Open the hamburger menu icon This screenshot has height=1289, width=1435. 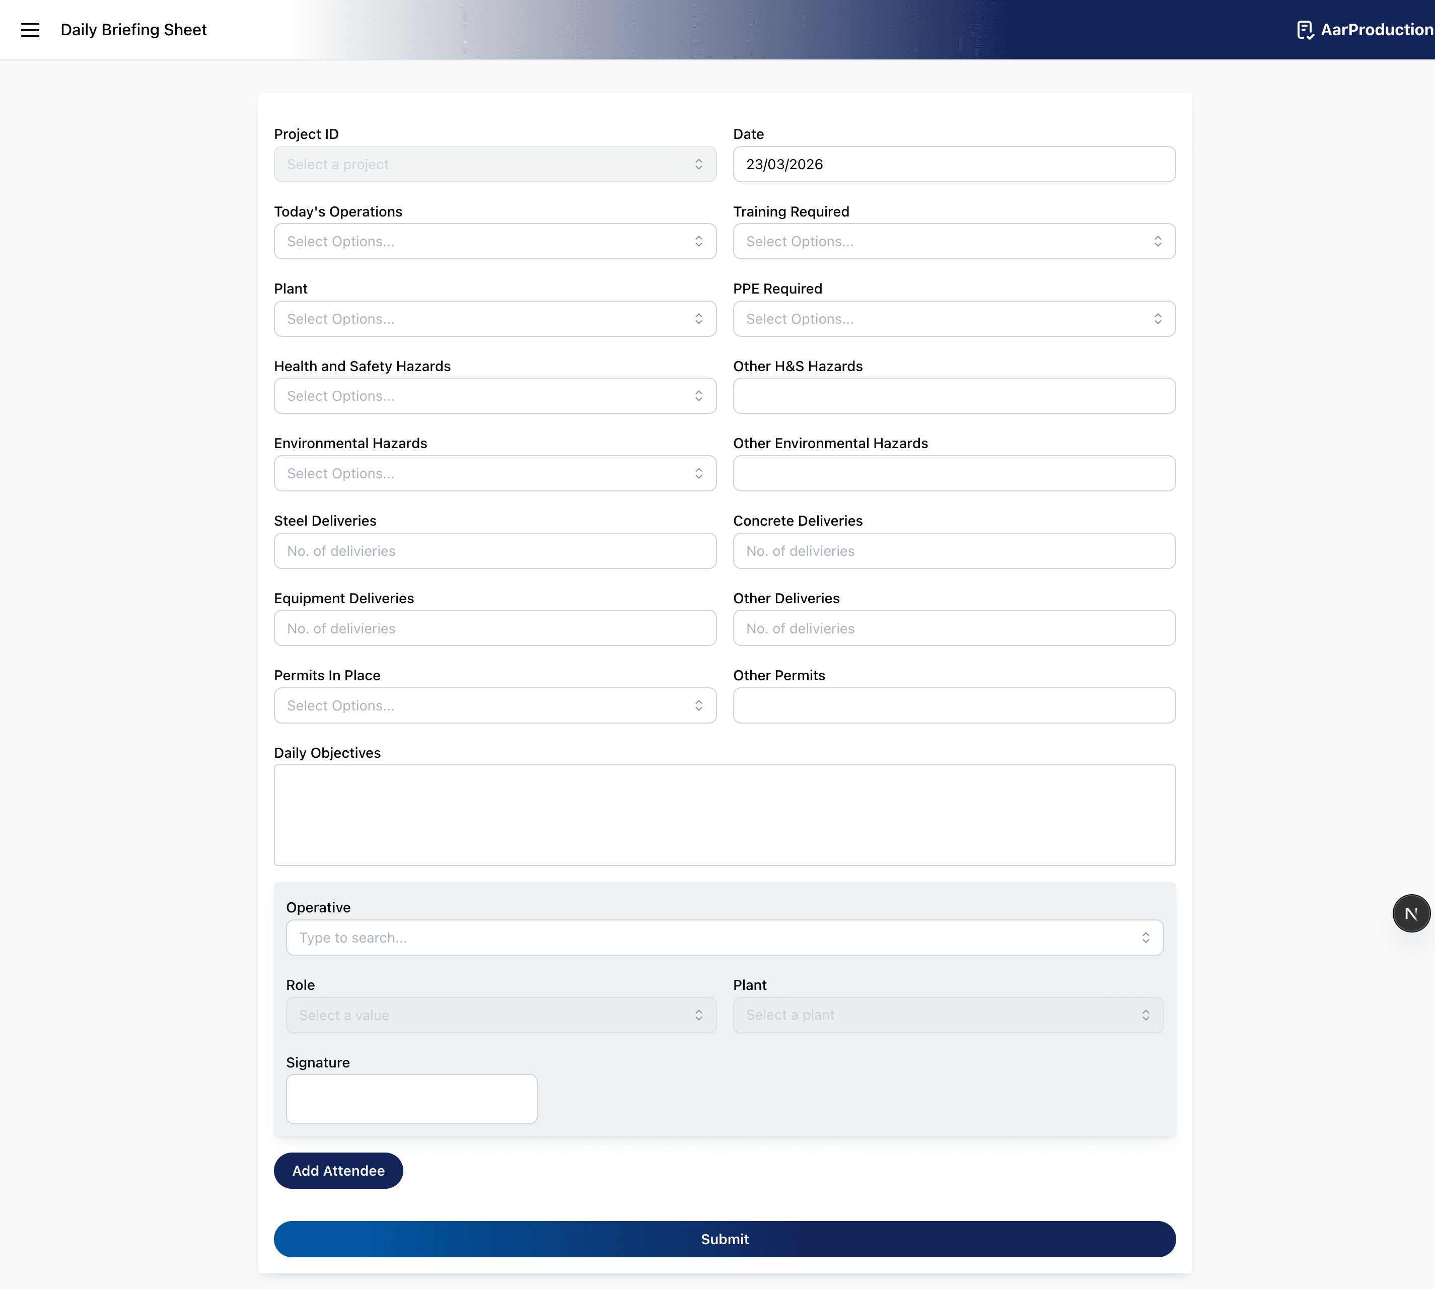30,30
